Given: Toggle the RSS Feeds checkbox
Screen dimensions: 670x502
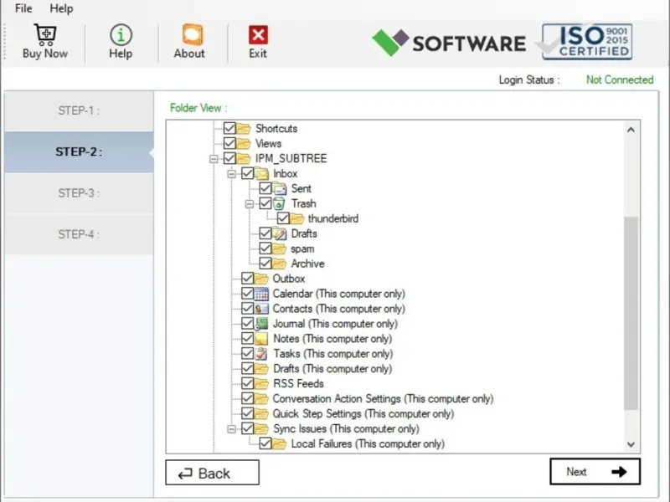Looking at the screenshot, I should [x=247, y=383].
